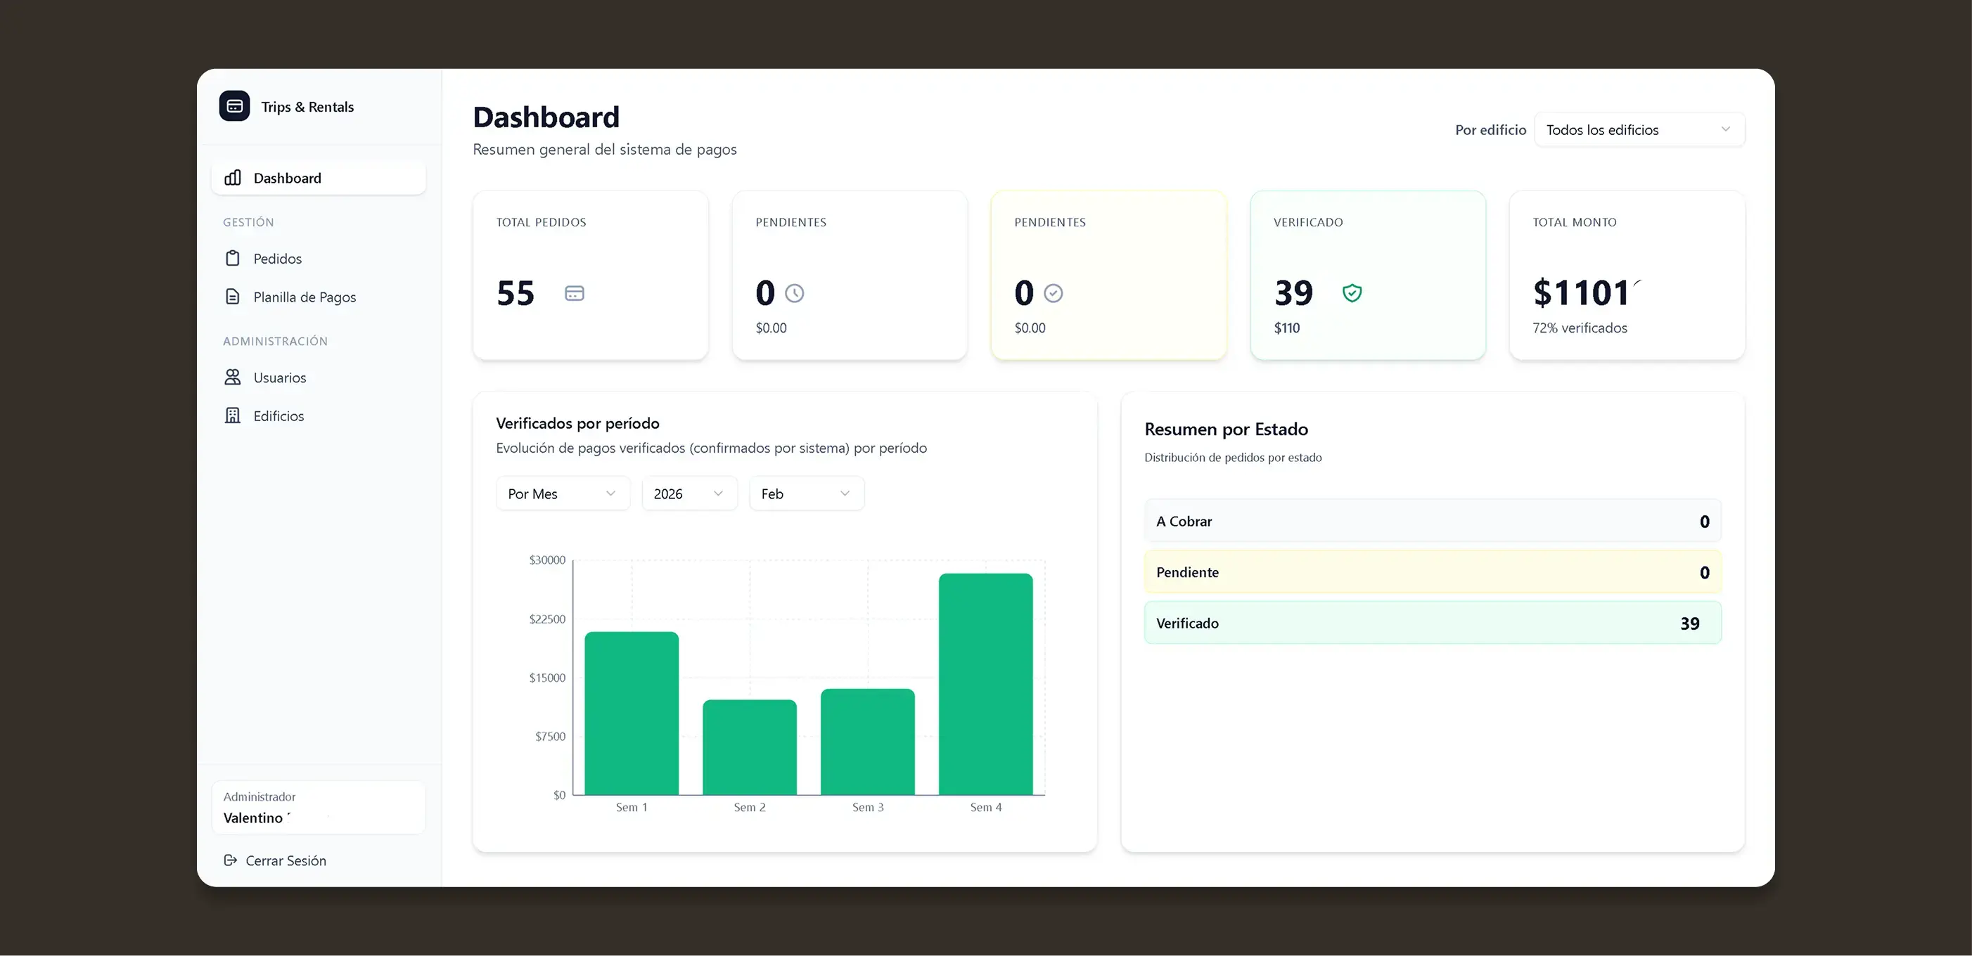The image size is (1972, 956).
Task: Click the card icon next to 55
Action: pyautogui.click(x=574, y=293)
